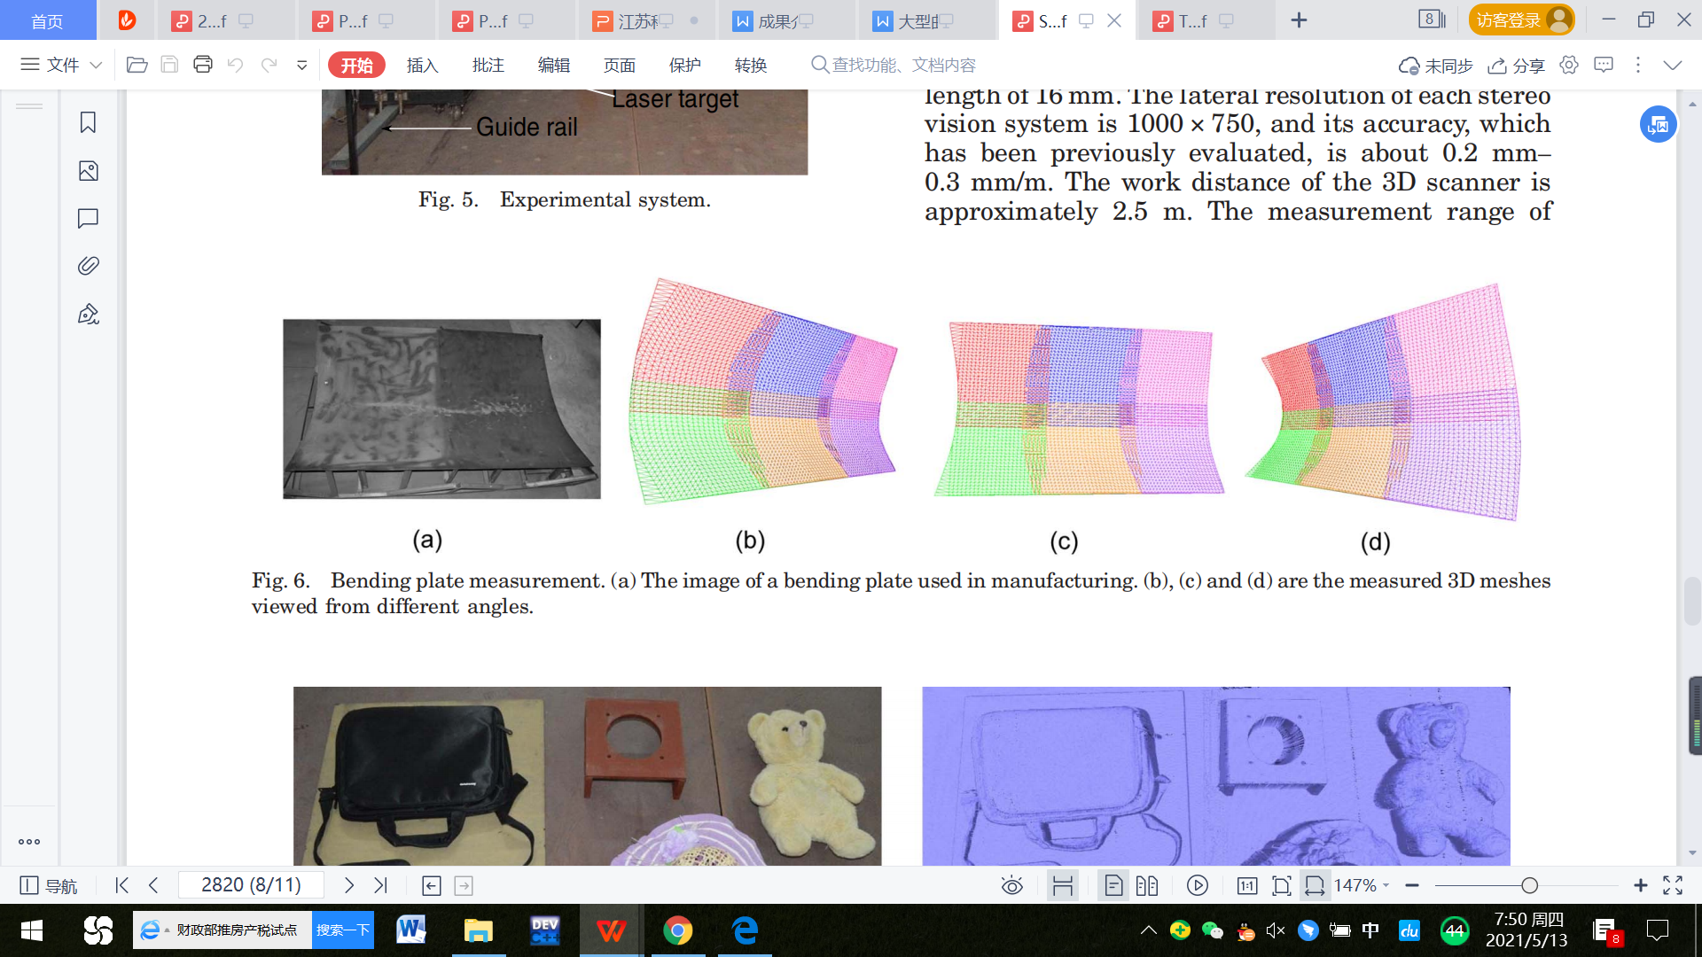1702x957 pixels.
Task: Switch to the 插入 ribbon tab
Action: pos(422,65)
